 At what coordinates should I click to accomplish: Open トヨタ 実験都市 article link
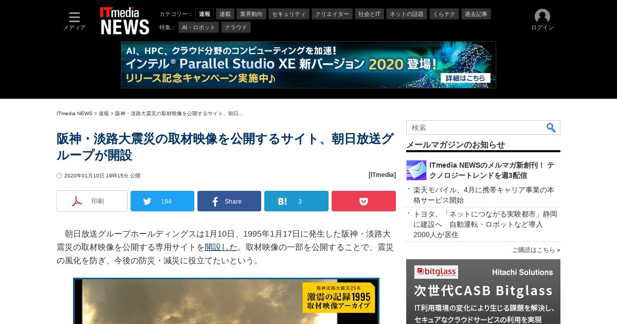tap(485, 224)
